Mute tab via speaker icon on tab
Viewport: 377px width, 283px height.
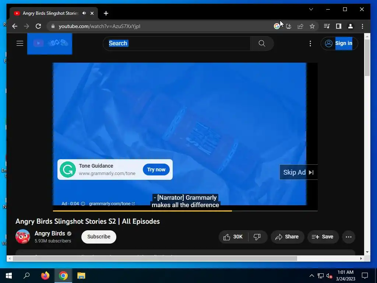pos(84,13)
